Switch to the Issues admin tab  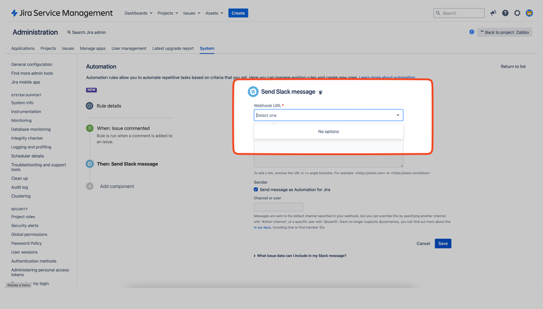pos(68,48)
